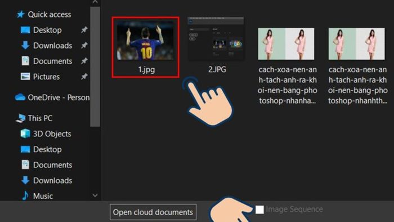Select the This PC icon
The height and width of the screenshot is (222, 394).
pyautogui.click(x=21, y=118)
